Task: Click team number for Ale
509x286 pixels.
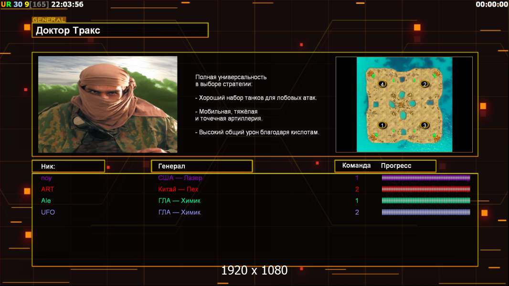Action: point(357,201)
